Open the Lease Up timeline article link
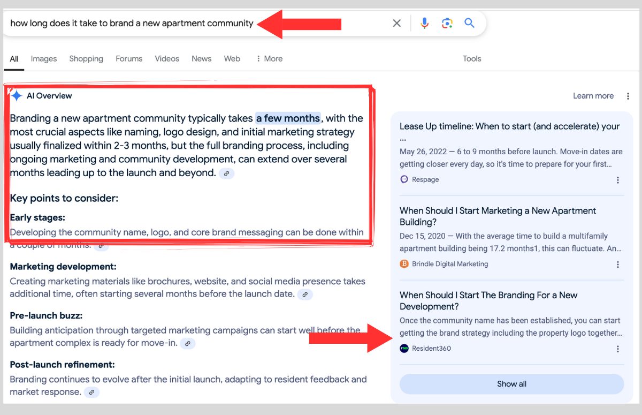The image size is (642, 415). (509, 127)
